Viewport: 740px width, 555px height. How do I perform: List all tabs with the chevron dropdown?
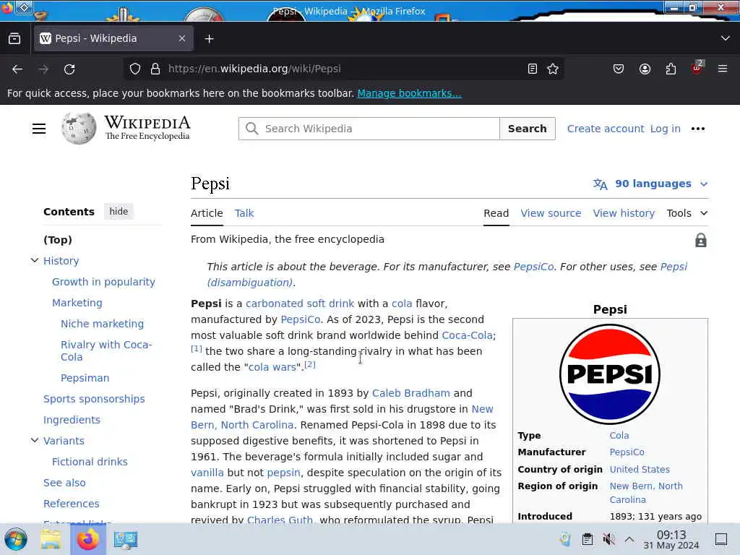click(726, 38)
